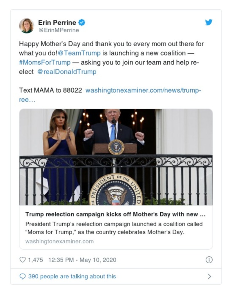Open the info icon beside the timestamp

click(209, 260)
